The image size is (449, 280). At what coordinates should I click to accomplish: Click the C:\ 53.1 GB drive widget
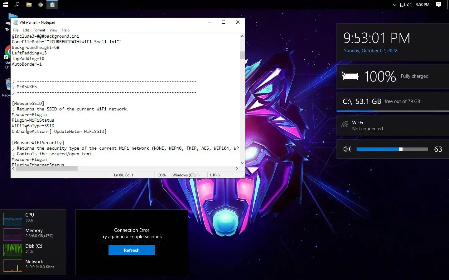[x=393, y=101]
